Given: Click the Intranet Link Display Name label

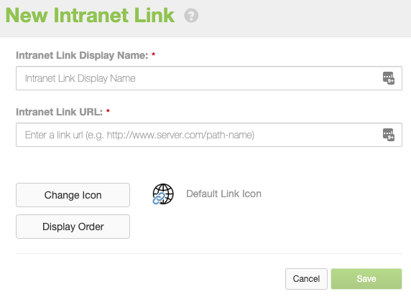Looking at the screenshot, I should tap(82, 55).
